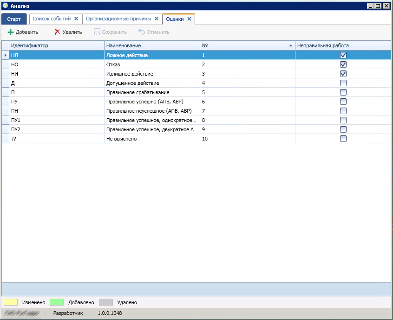
Task: Click the row indicator arrow for НЛ
Action: (5, 55)
